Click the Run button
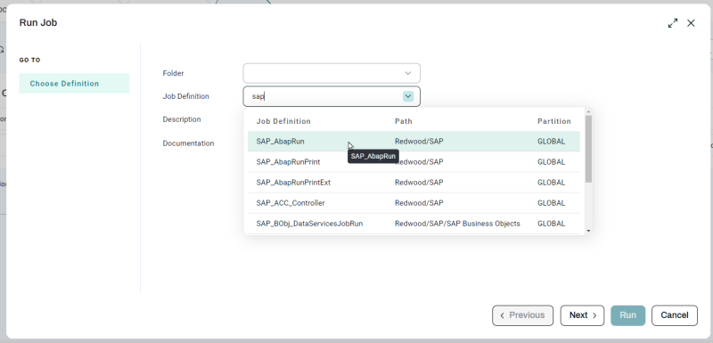This screenshot has width=713, height=343. 628,315
